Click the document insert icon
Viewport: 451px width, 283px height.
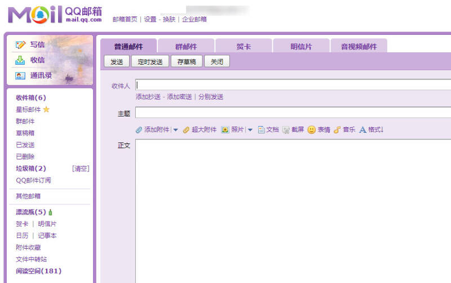click(x=261, y=130)
